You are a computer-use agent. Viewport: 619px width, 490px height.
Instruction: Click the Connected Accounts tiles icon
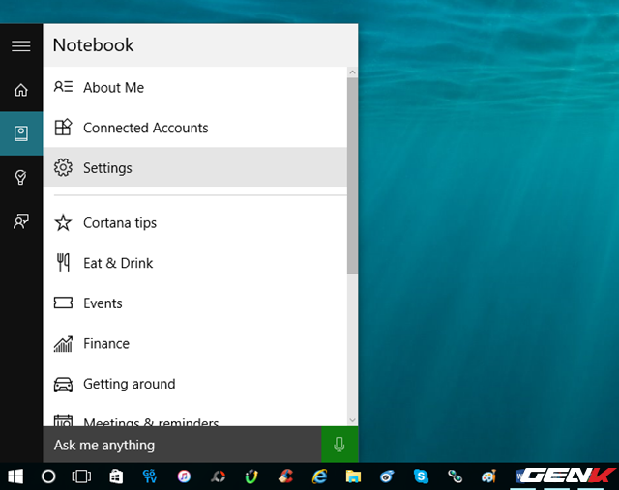63,127
